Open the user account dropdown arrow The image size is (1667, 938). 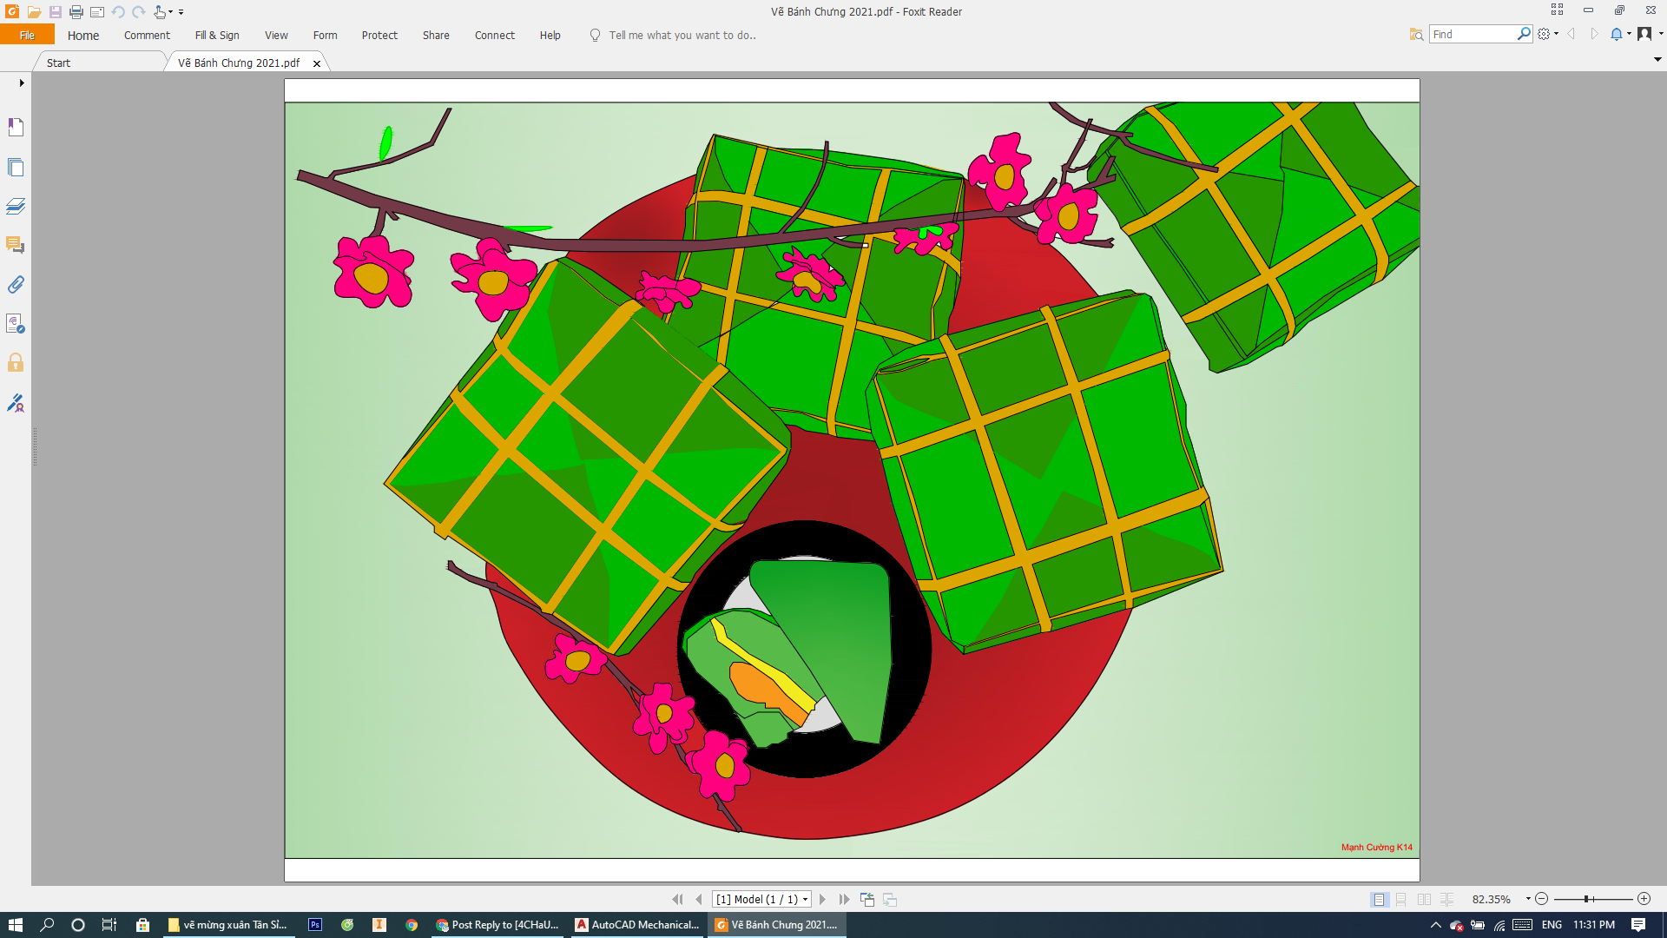1660,34
